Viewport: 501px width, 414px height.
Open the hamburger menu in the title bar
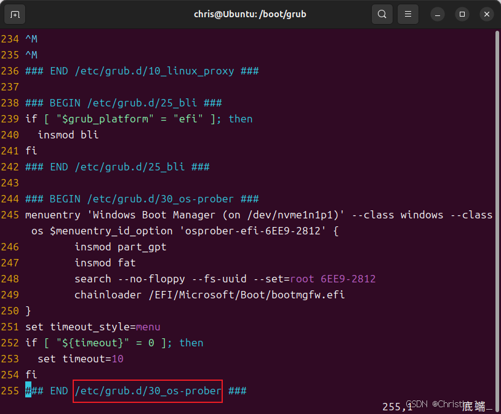coord(407,14)
